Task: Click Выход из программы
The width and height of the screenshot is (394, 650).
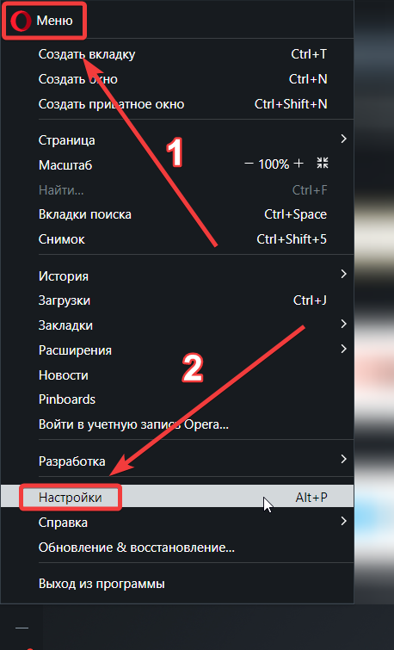Action: [177, 584]
